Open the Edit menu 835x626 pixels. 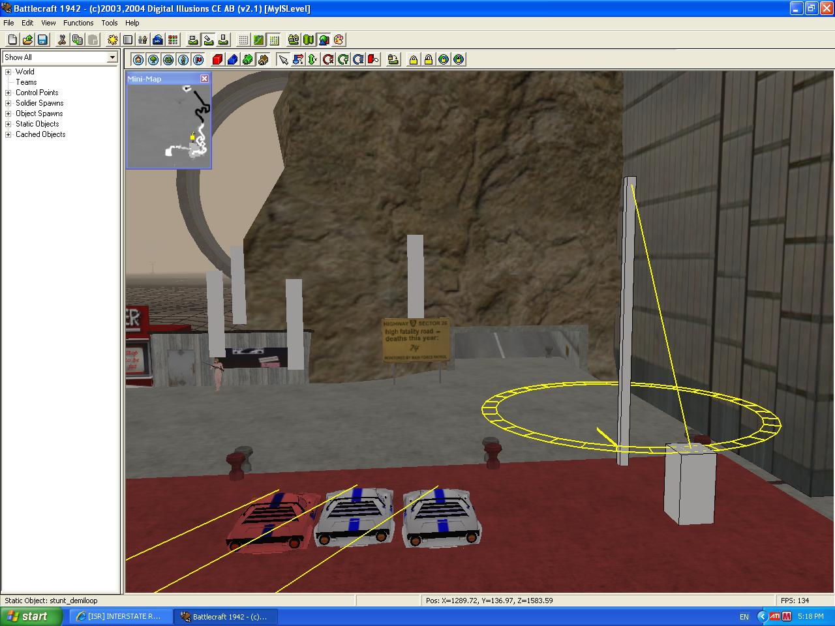[x=27, y=23]
